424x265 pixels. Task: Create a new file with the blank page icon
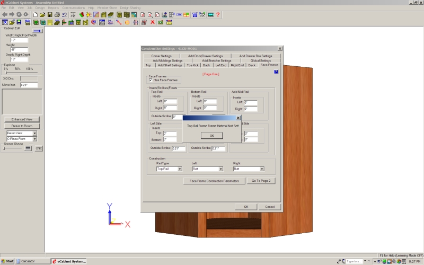(35, 15)
